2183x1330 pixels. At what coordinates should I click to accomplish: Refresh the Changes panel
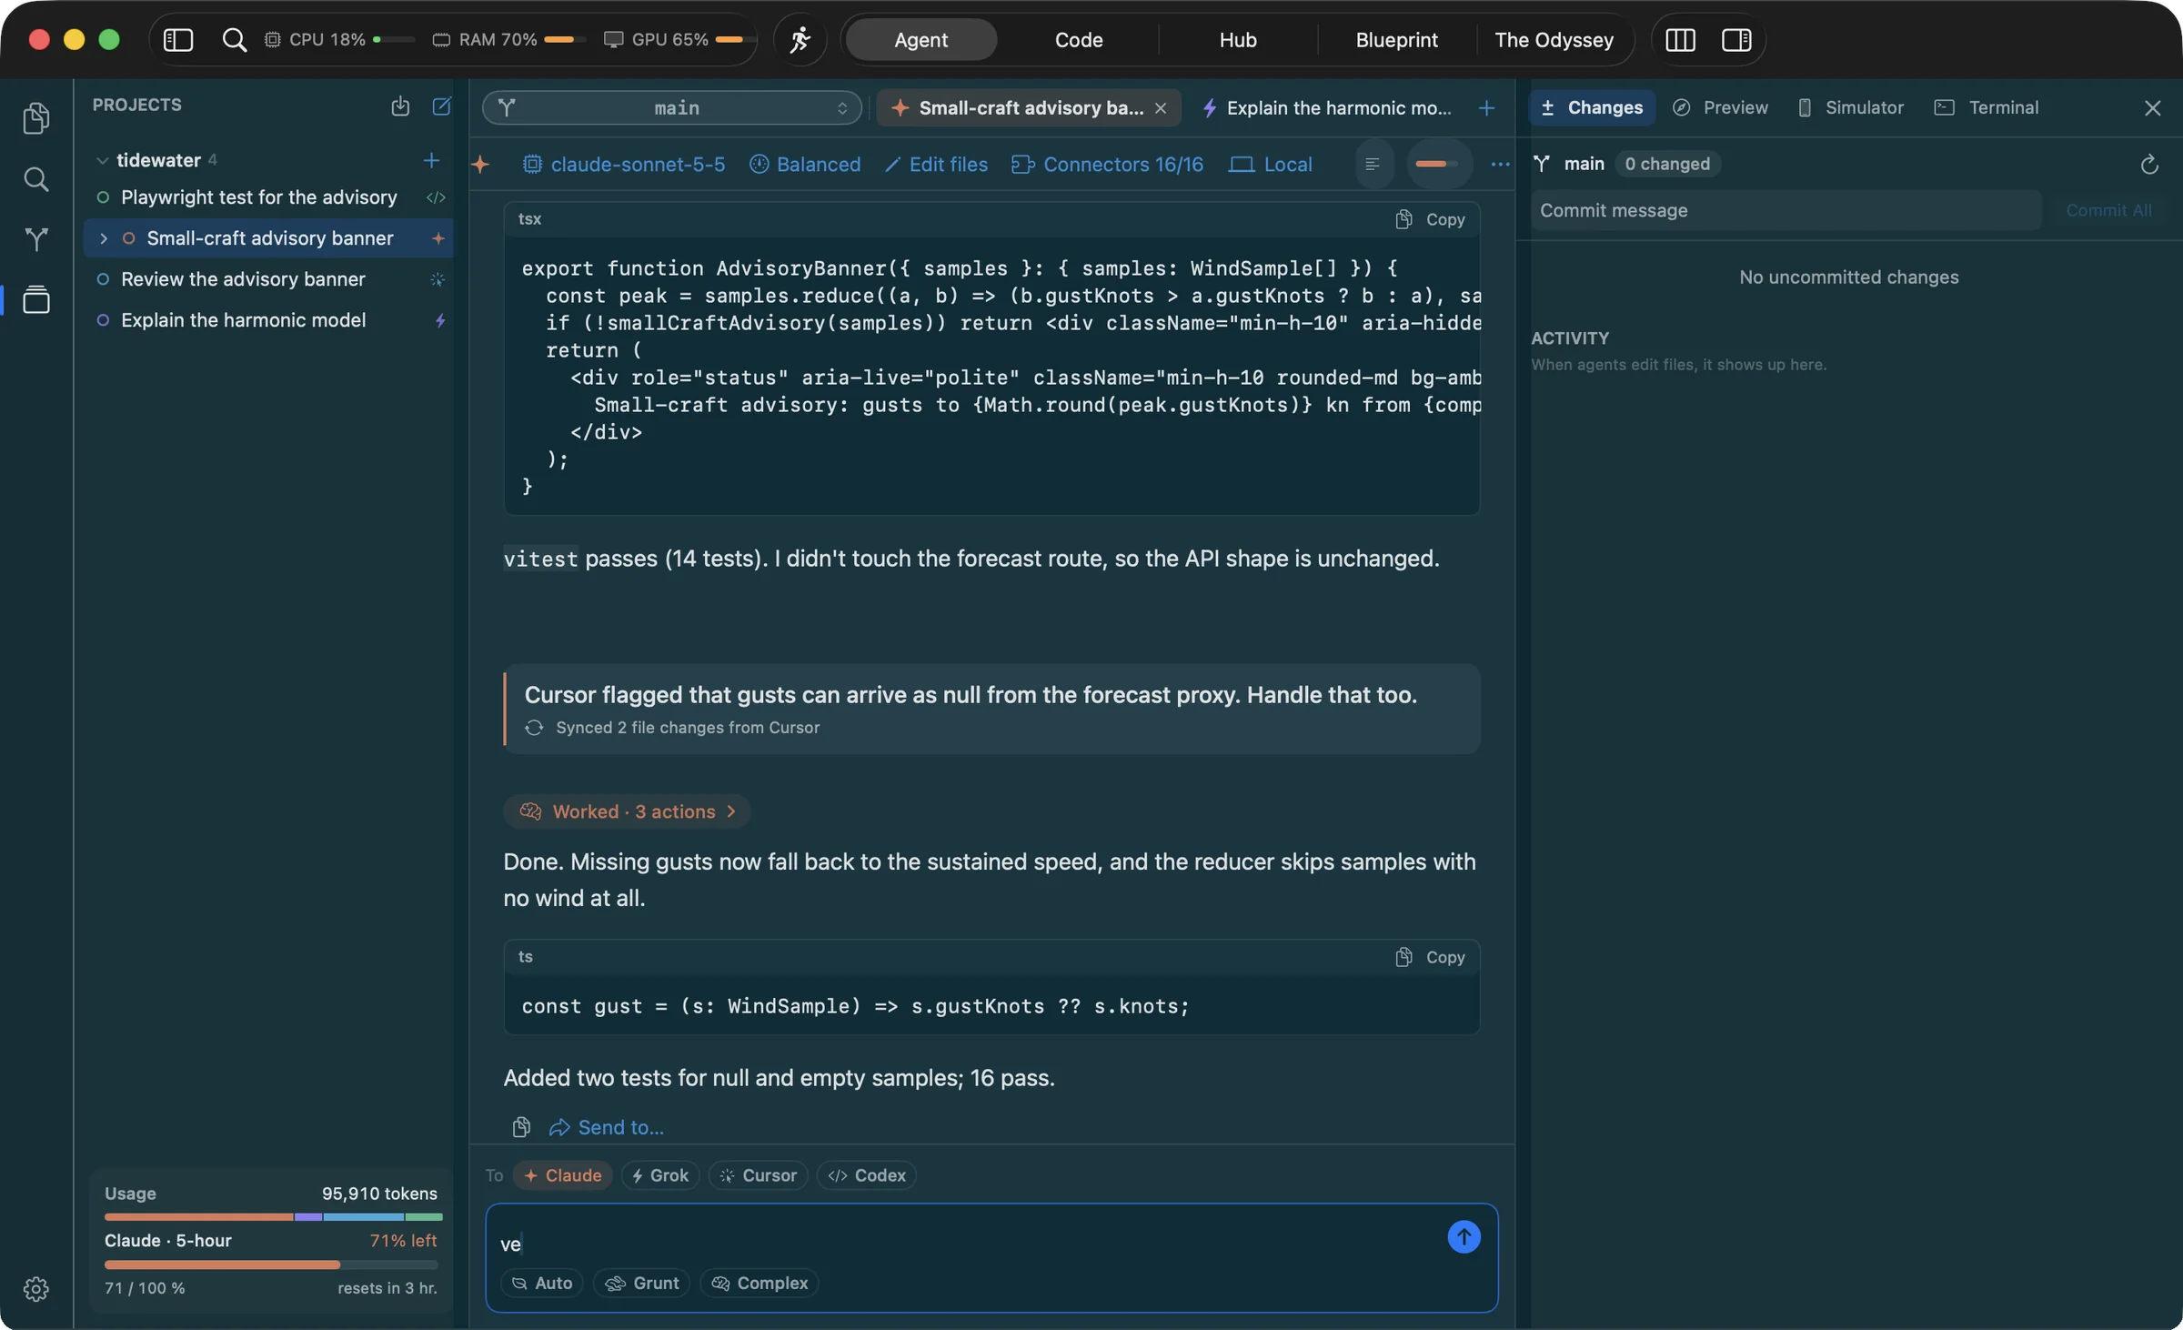click(2148, 164)
